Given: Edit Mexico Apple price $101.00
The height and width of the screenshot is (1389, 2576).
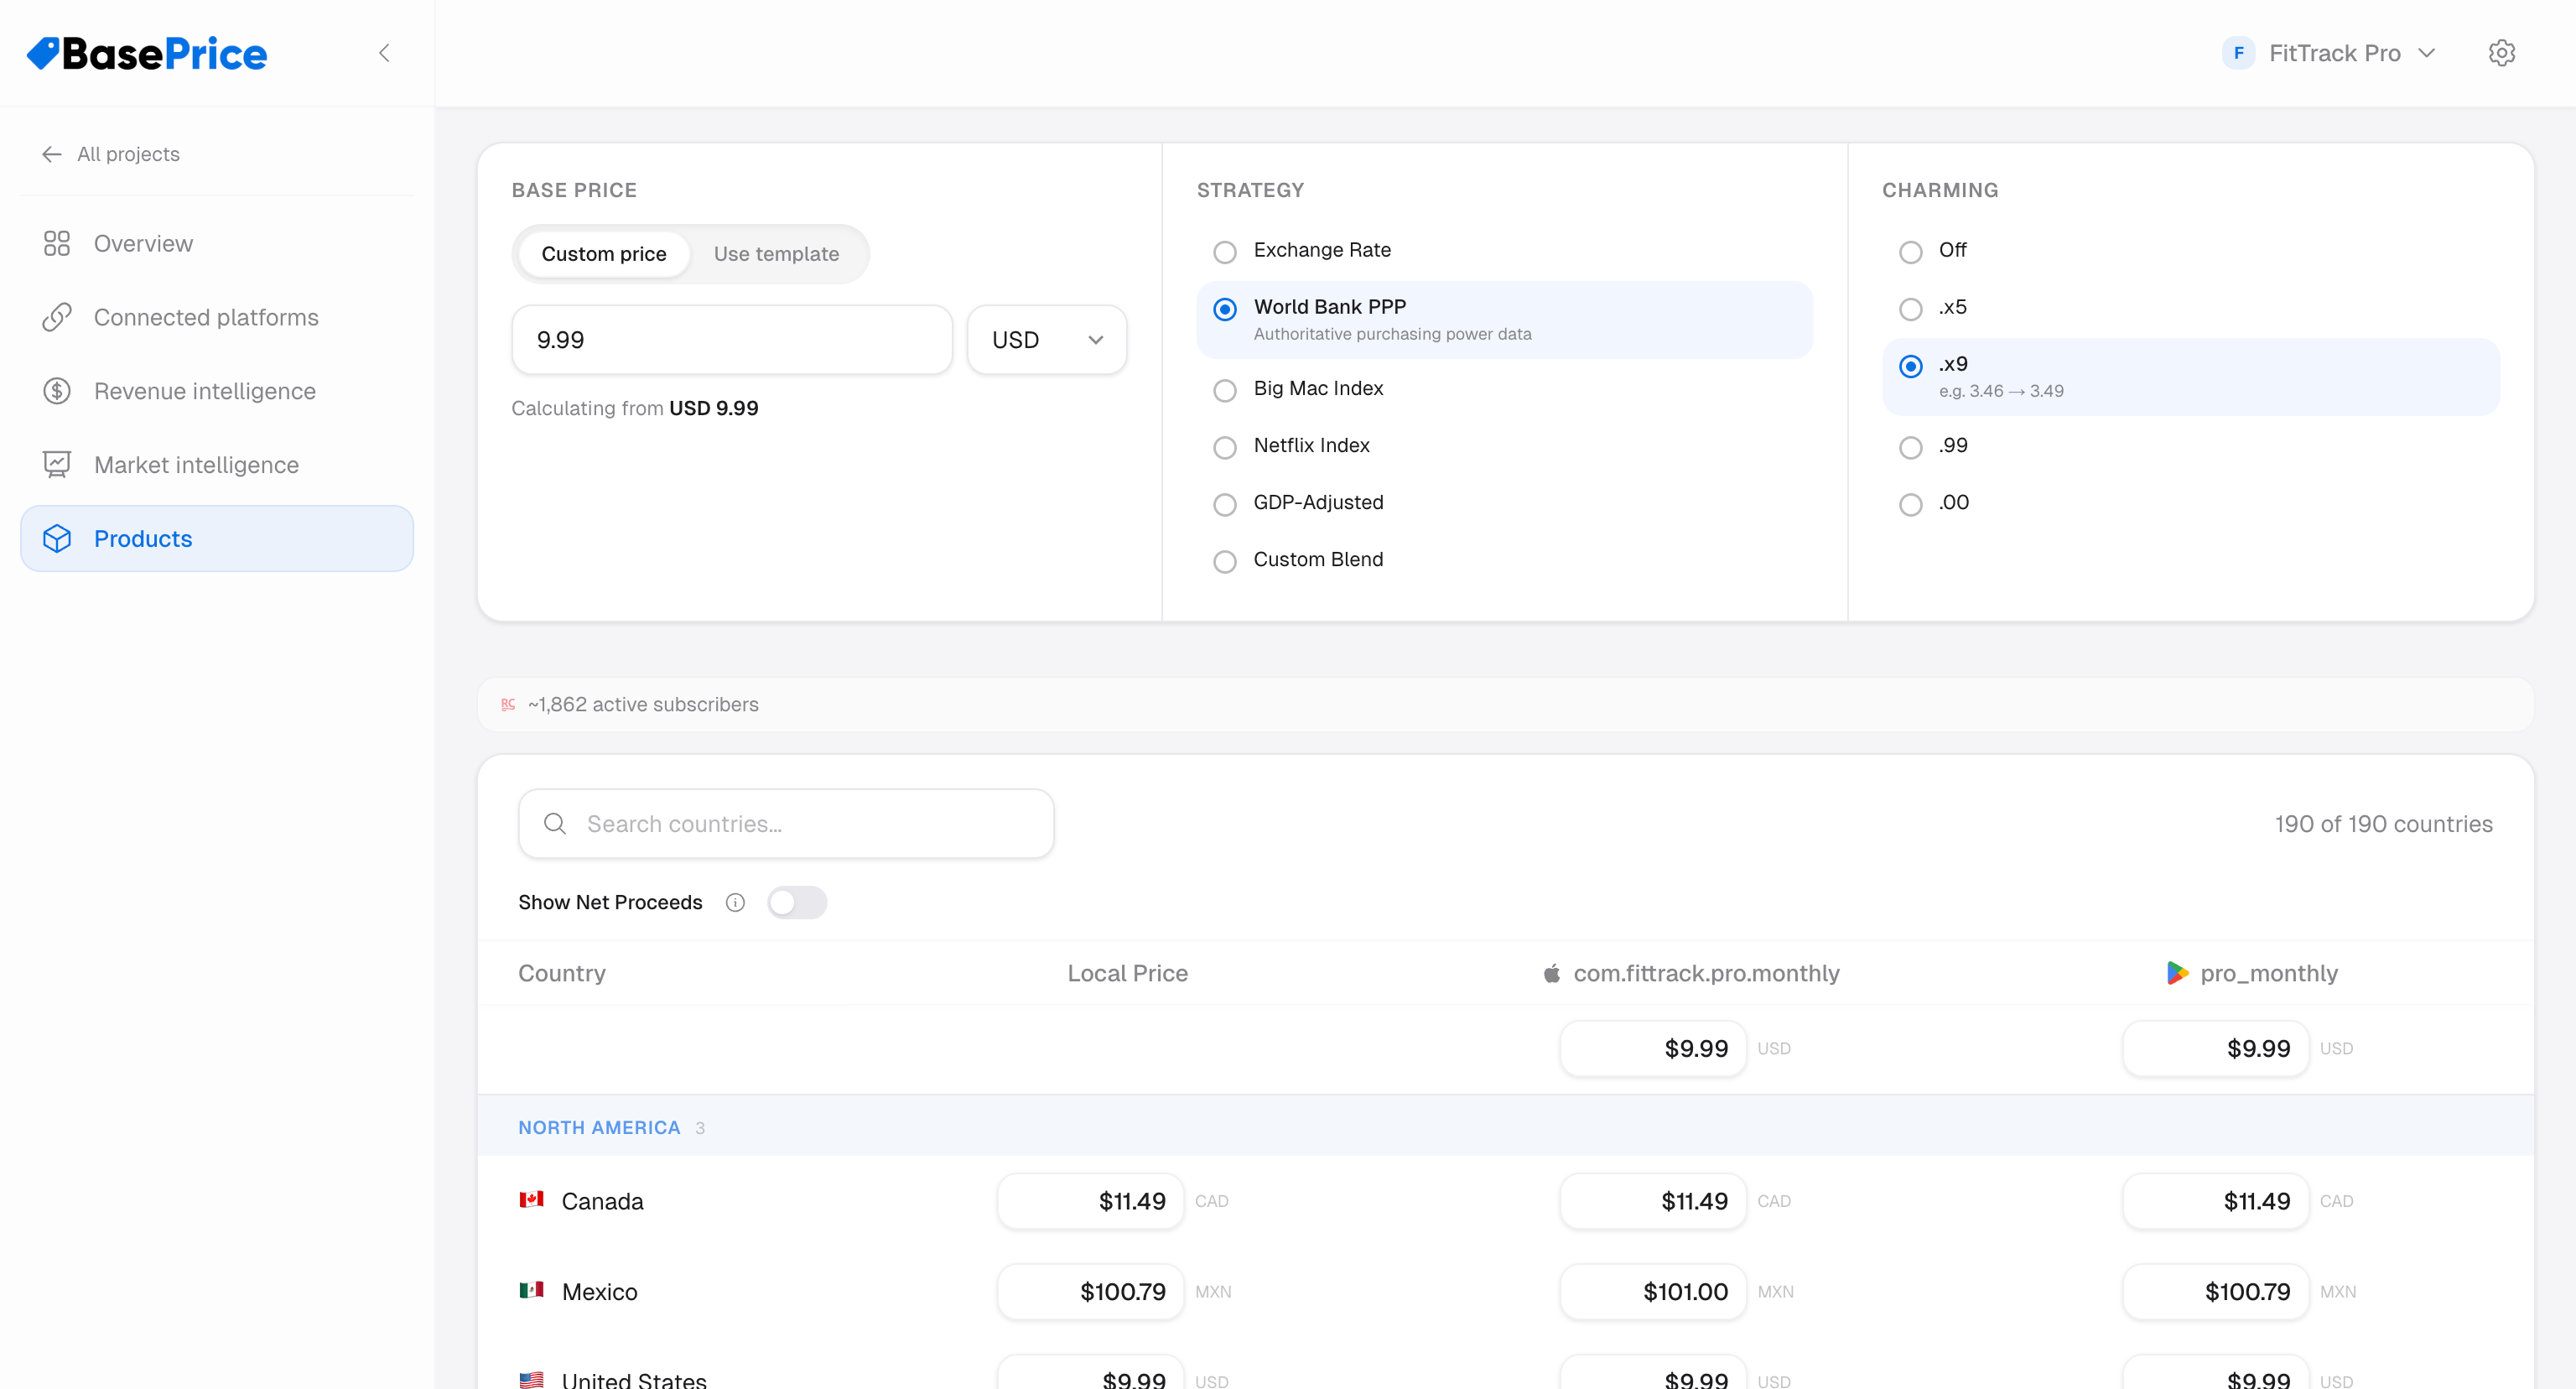Looking at the screenshot, I should coord(1653,1291).
